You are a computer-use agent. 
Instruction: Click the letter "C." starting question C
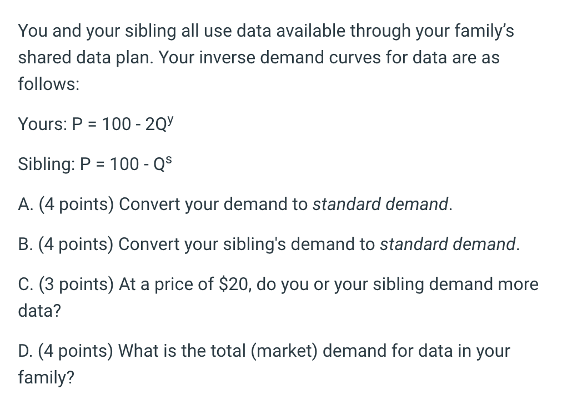[26, 285]
